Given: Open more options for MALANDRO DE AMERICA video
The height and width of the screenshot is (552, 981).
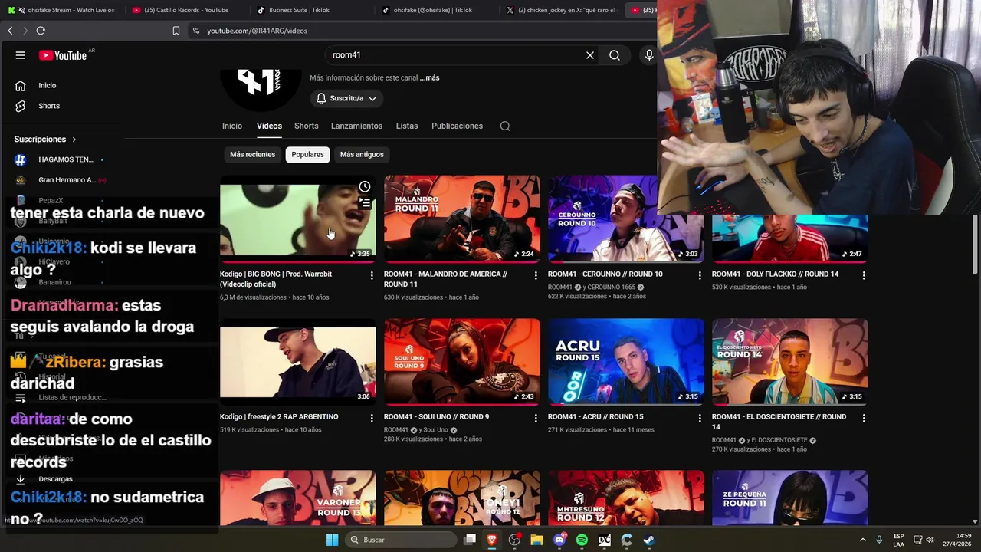Looking at the screenshot, I should click(x=536, y=275).
